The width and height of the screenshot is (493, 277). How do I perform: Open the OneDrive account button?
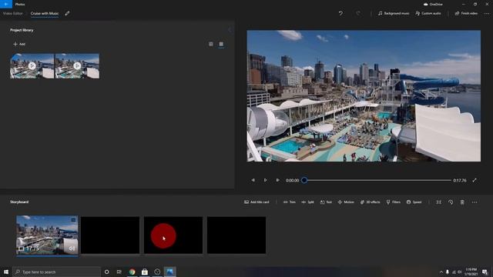coord(433,5)
